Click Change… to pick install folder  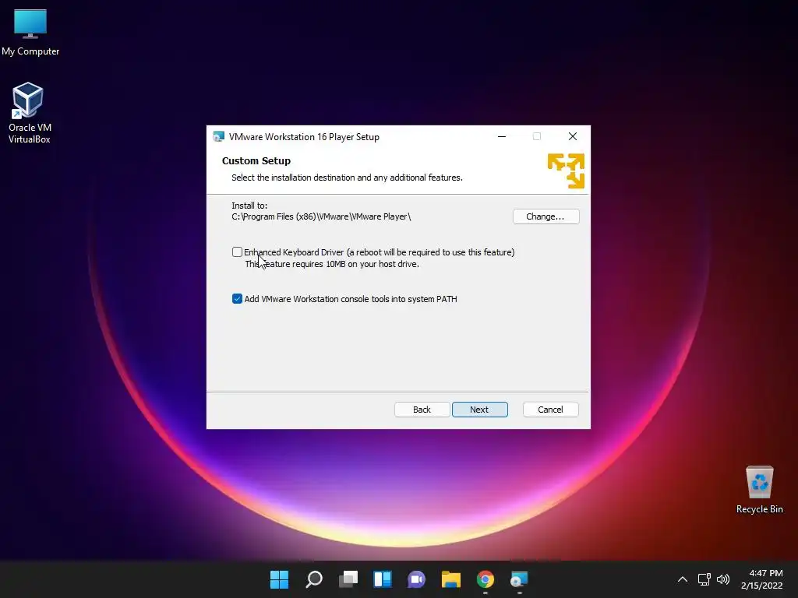click(x=546, y=216)
